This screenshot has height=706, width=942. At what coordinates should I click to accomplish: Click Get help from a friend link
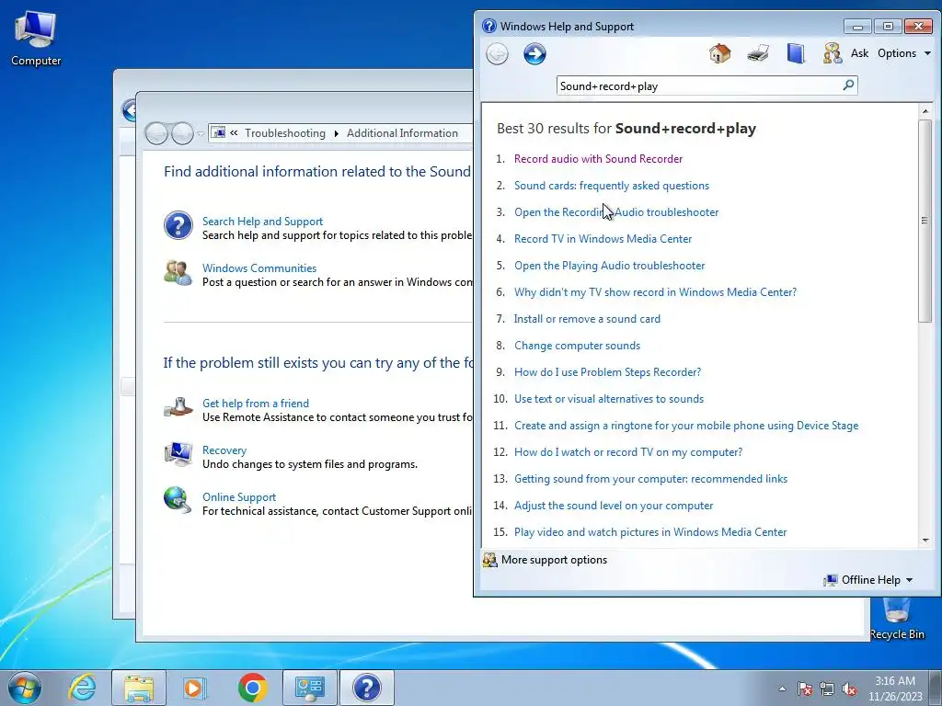(x=256, y=404)
